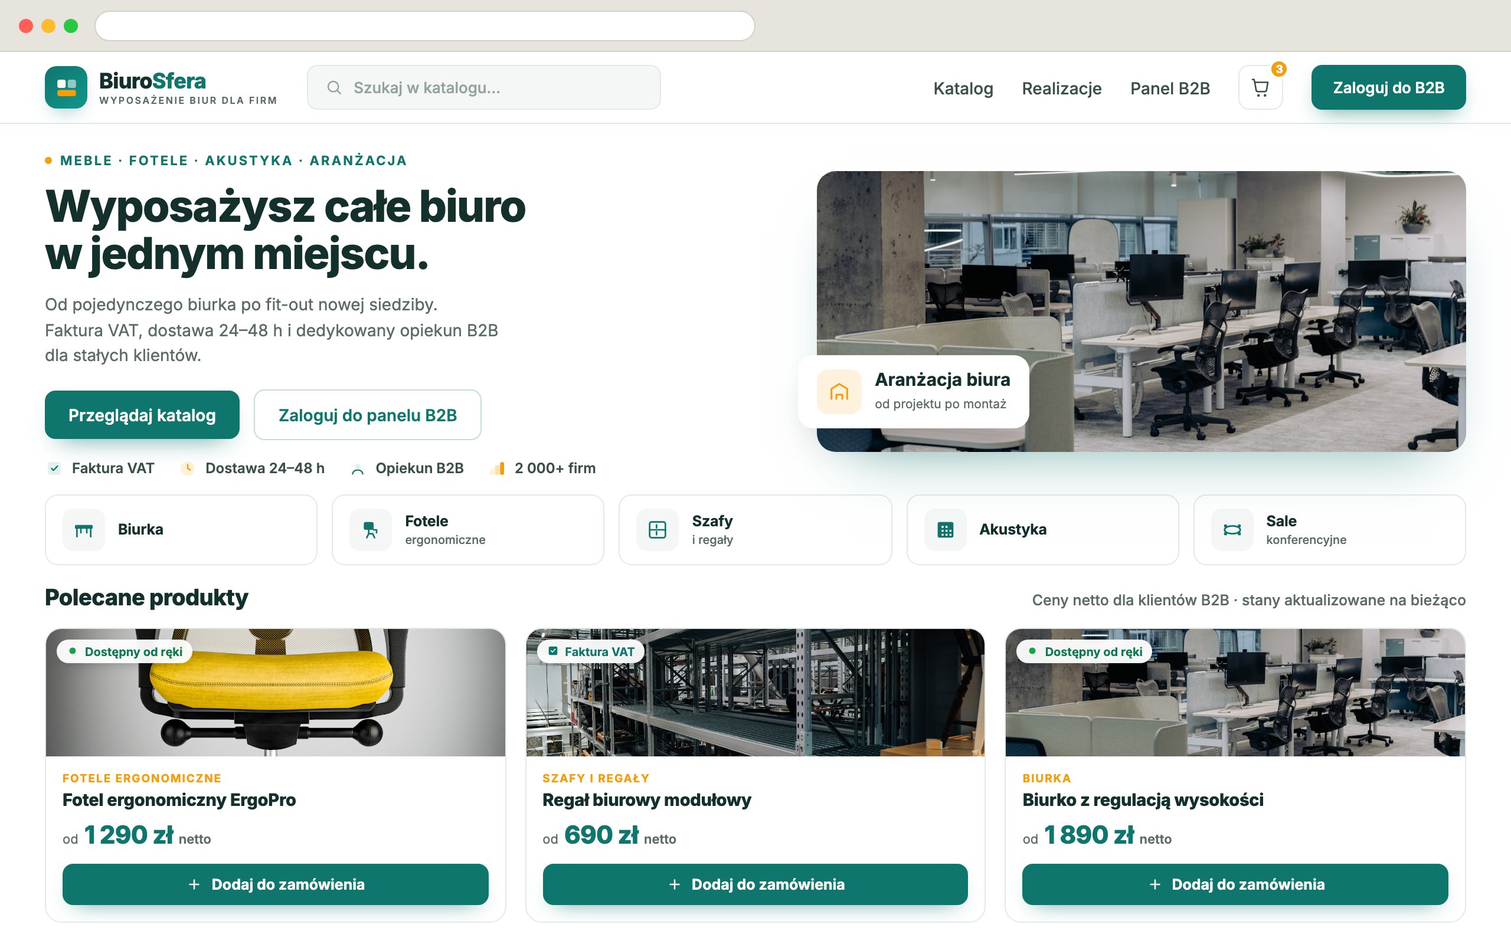
Task: Click the Zaloguj do B2B button
Action: tap(1388, 87)
